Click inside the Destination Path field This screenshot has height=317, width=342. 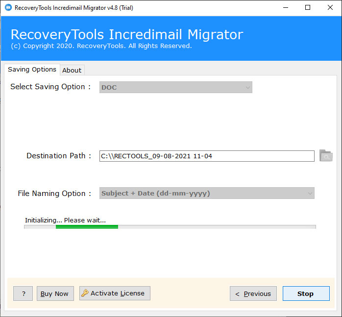207,156
